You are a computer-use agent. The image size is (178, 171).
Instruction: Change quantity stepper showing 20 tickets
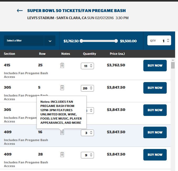coord(87,88)
